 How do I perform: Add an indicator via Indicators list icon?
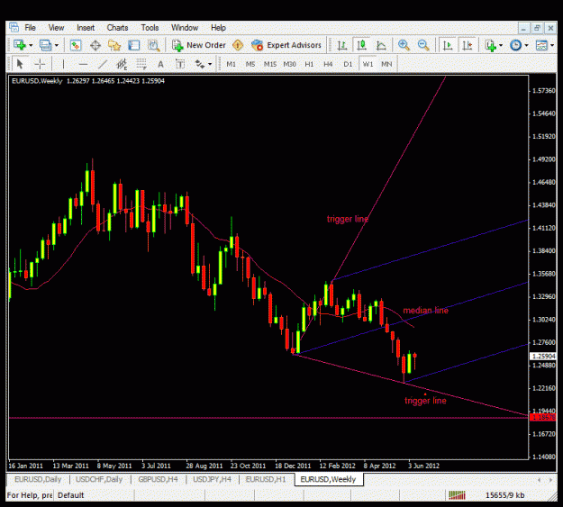pyautogui.click(x=490, y=45)
